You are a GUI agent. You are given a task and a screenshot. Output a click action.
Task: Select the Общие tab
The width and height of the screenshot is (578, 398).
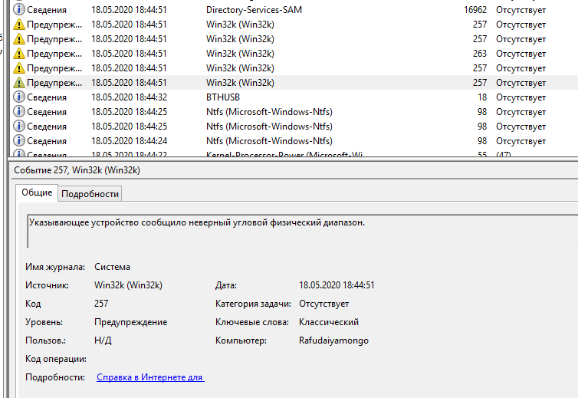[37, 193]
